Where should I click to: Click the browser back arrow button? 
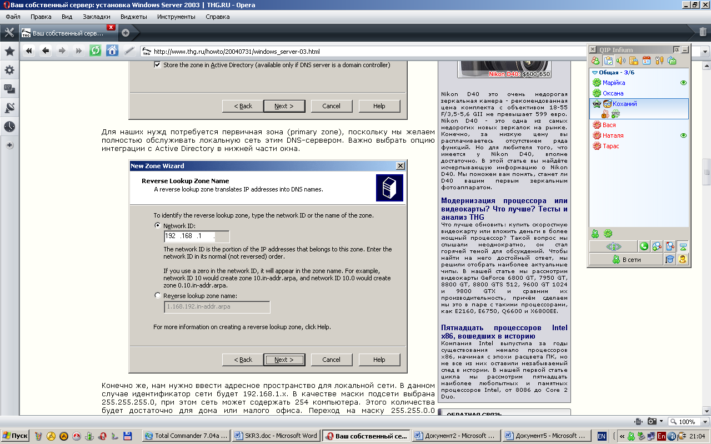click(x=46, y=51)
